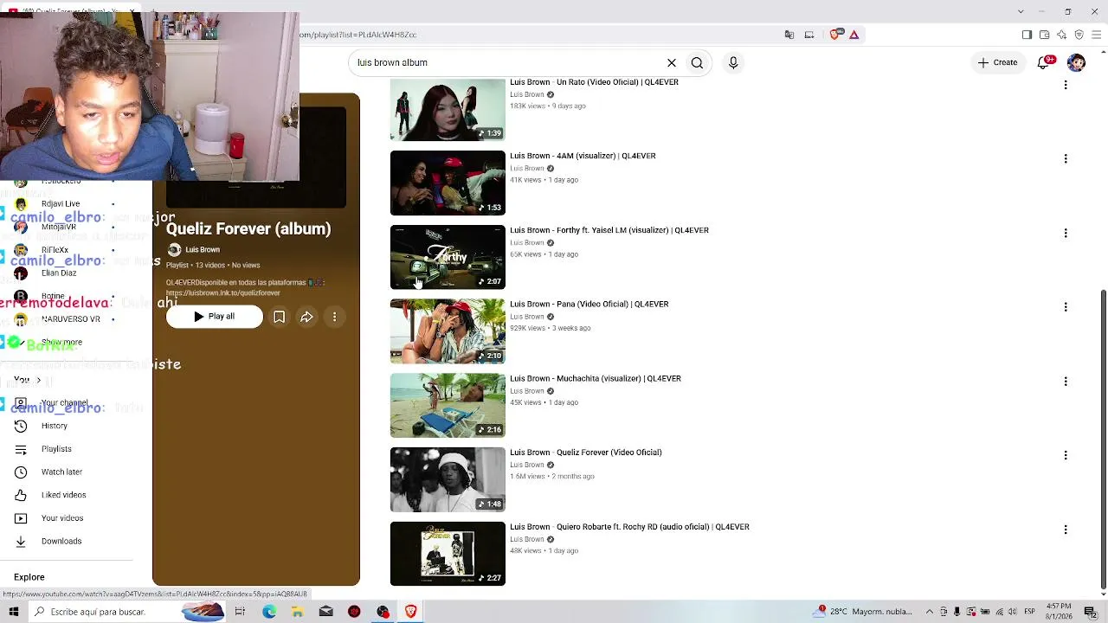Open options menu for Queliz Forever video
The image size is (1108, 623).
click(1066, 455)
